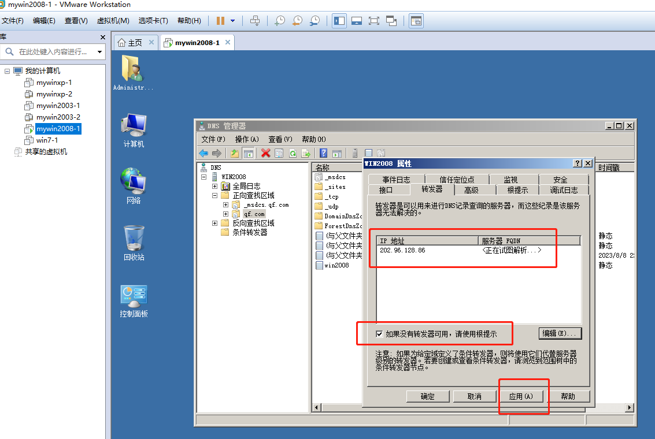
Task: Click Send Ctrl+Alt+Del icon in VMware toolbar
Action: (x=255, y=20)
